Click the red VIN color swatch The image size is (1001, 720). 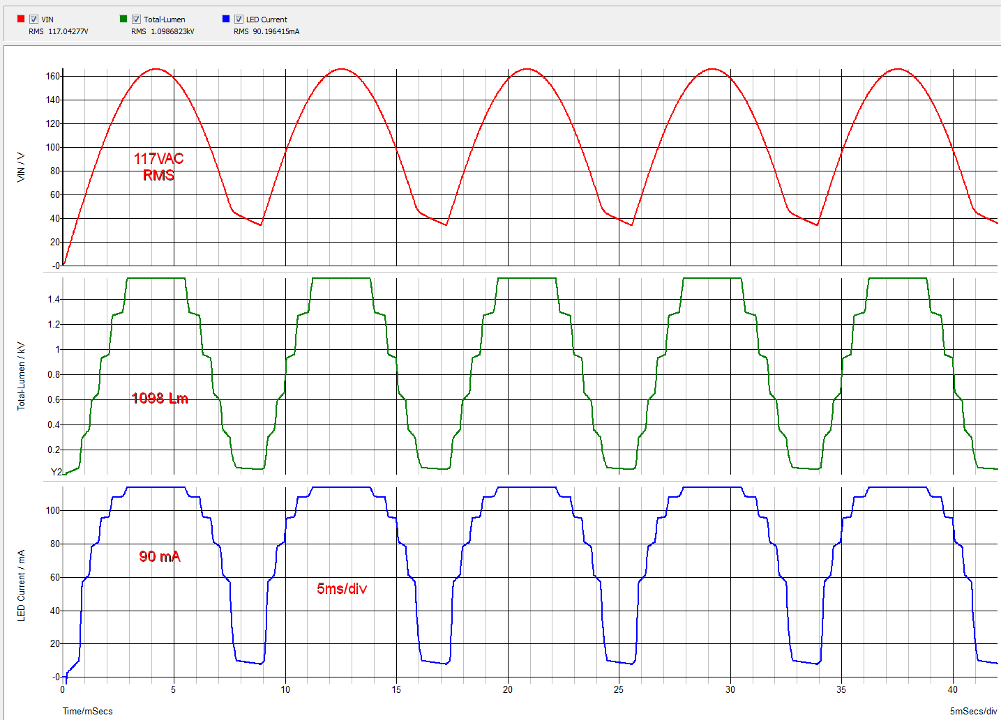[21, 19]
